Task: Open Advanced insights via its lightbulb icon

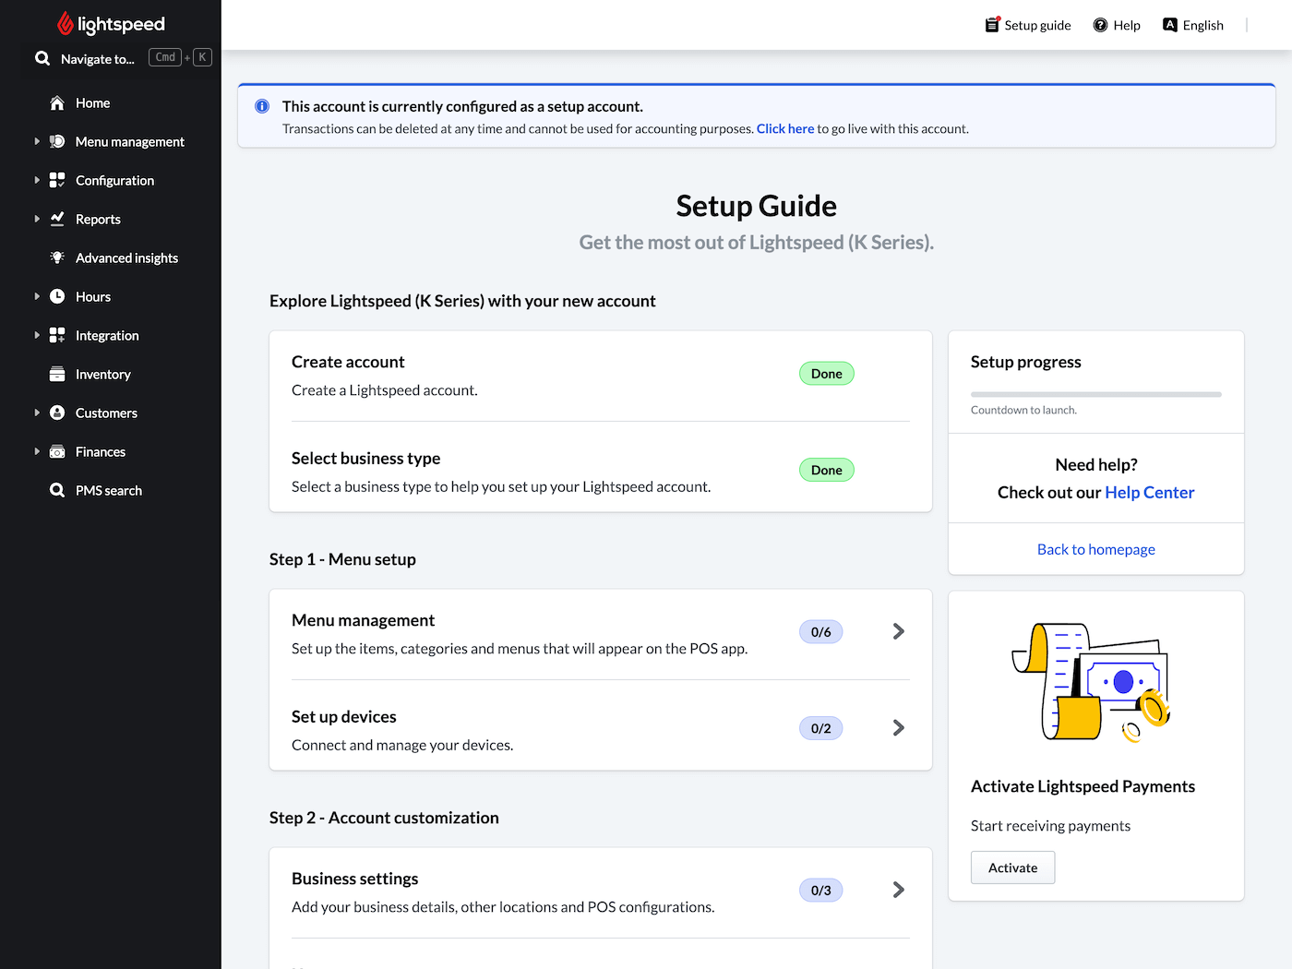Action: (x=56, y=257)
